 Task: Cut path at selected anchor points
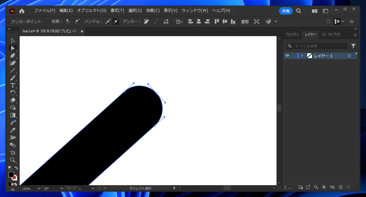point(166,22)
